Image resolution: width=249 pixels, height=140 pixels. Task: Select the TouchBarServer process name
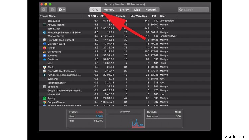(x=56, y=83)
